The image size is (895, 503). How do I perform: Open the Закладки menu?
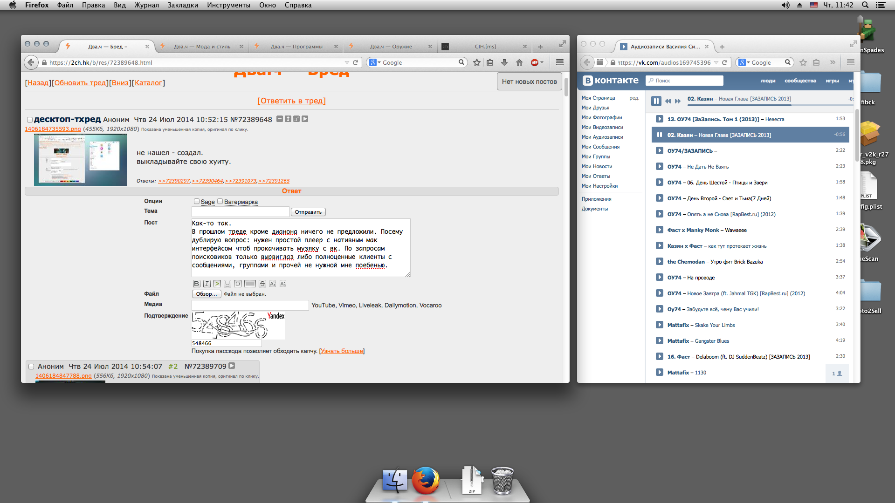click(183, 5)
